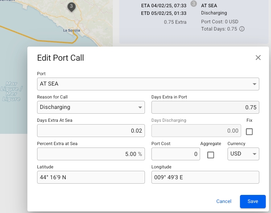Screen dimensions: 271x213
Task: Click the port call number 3 badge
Action: tap(193, 4)
